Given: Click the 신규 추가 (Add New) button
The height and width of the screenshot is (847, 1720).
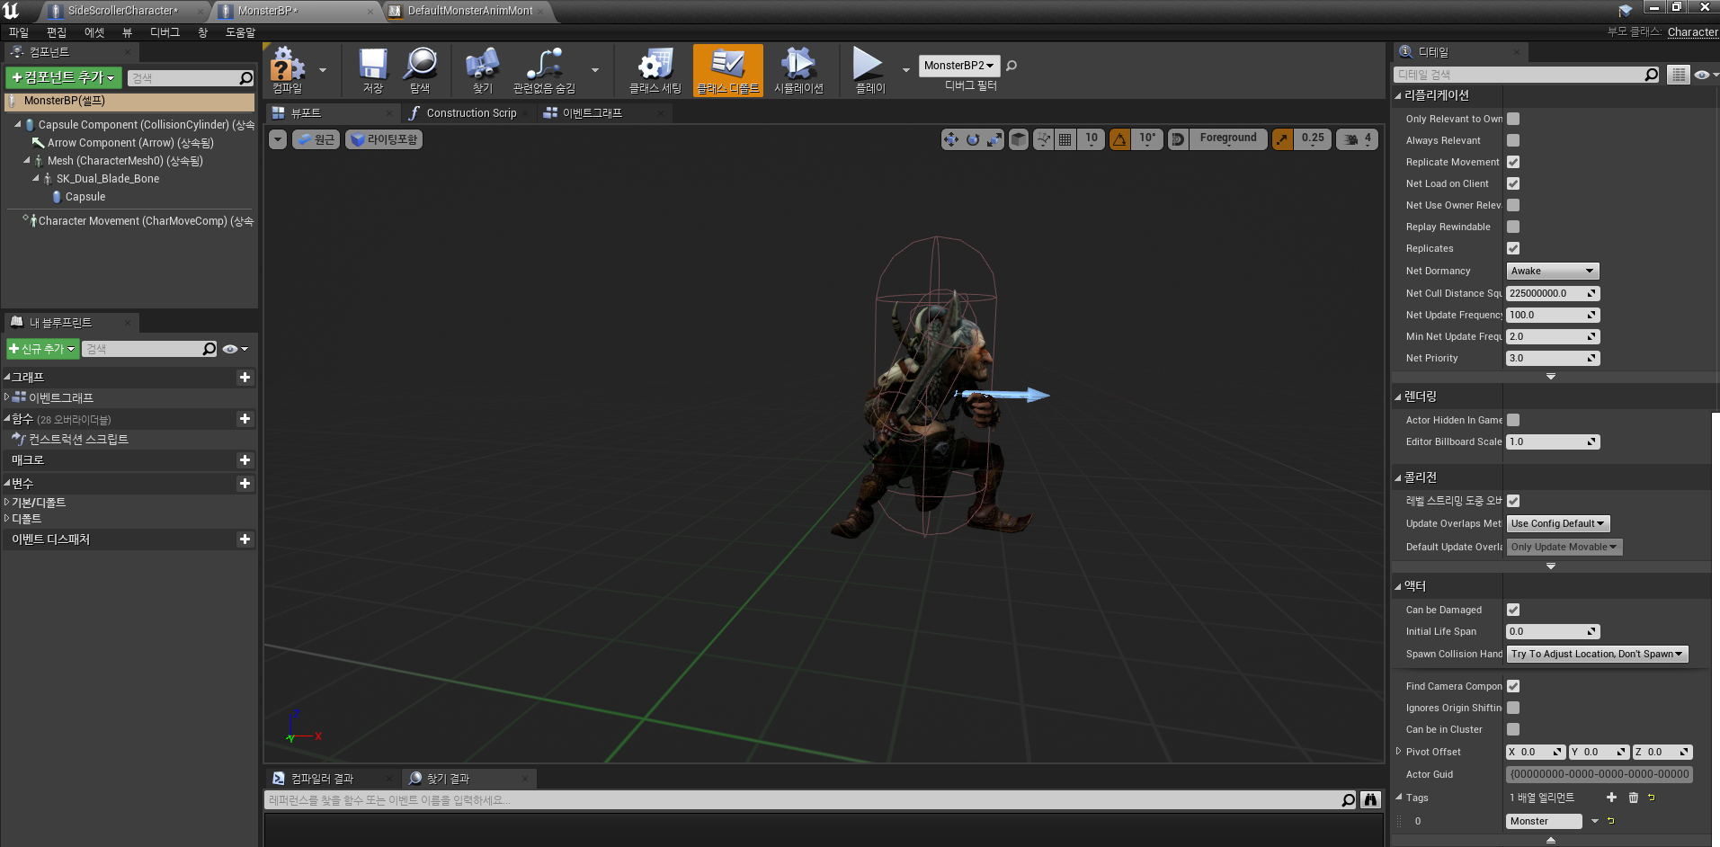Looking at the screenshot, I should [x=42, y=349].
